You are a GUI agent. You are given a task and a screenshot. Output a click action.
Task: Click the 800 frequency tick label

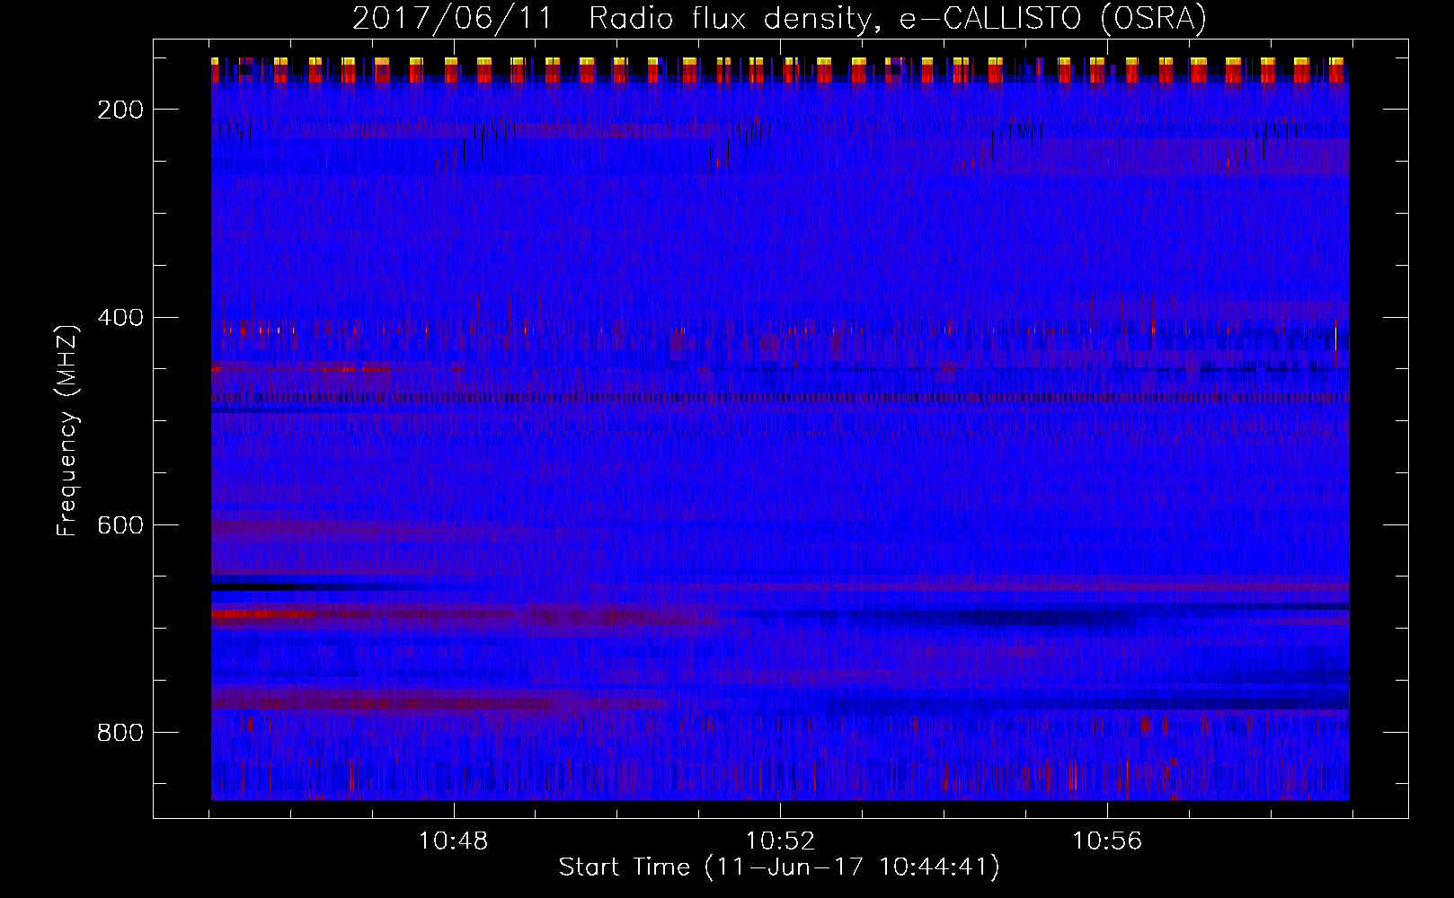pyautogui.click(x=120, y=733)
